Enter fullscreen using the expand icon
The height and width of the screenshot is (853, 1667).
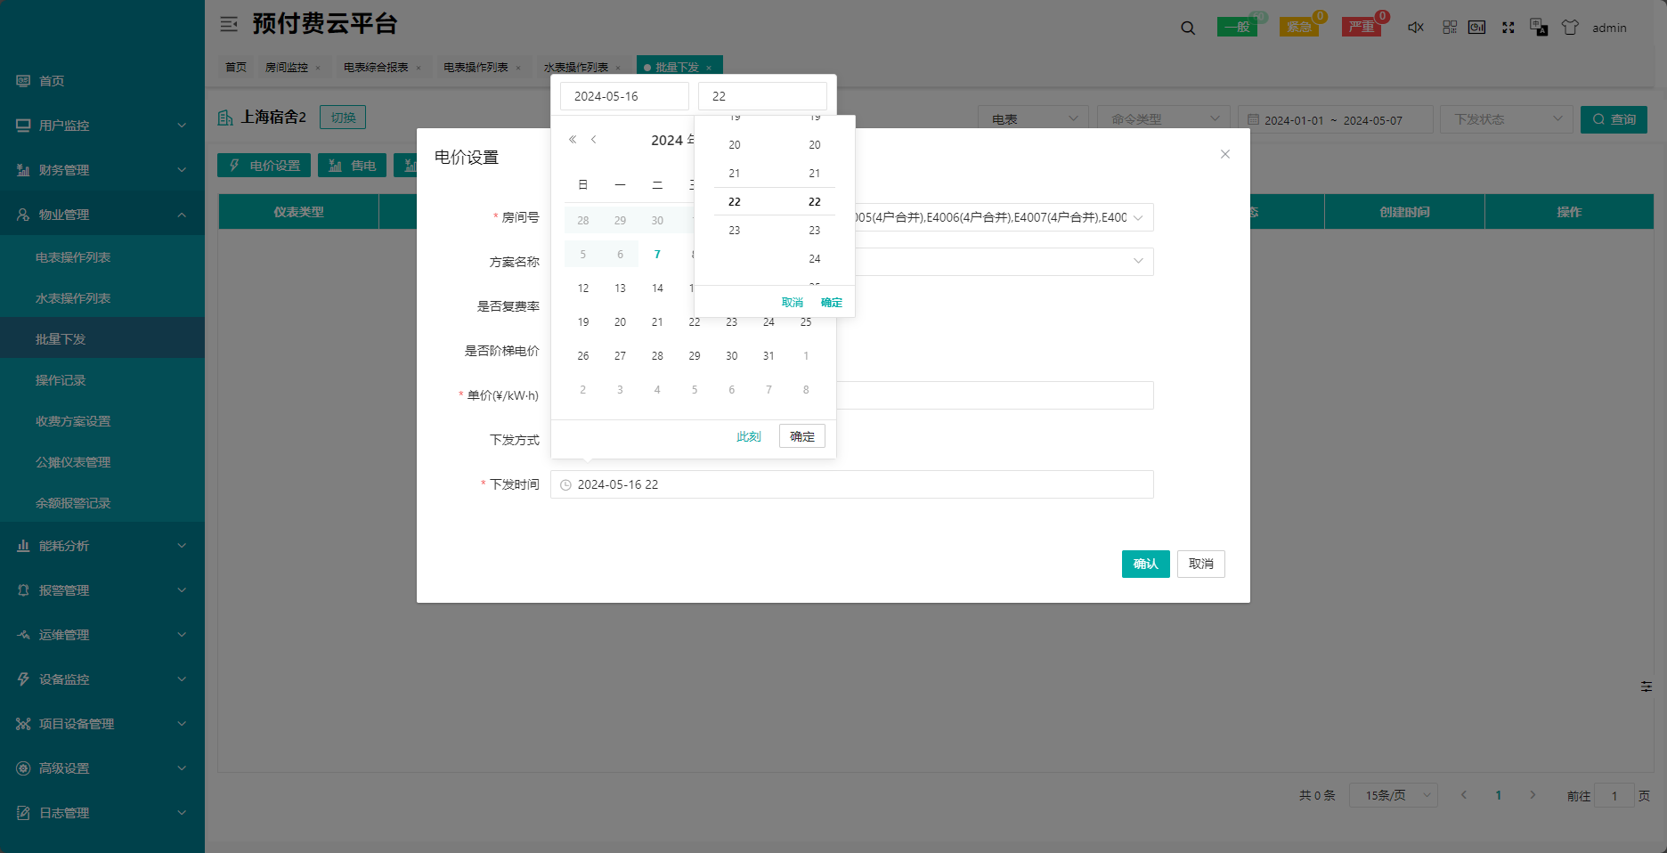coord(1508,28)
